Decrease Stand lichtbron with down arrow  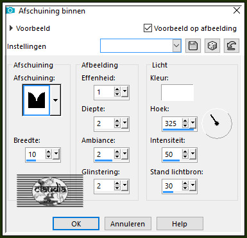click(x=185, y=188)
